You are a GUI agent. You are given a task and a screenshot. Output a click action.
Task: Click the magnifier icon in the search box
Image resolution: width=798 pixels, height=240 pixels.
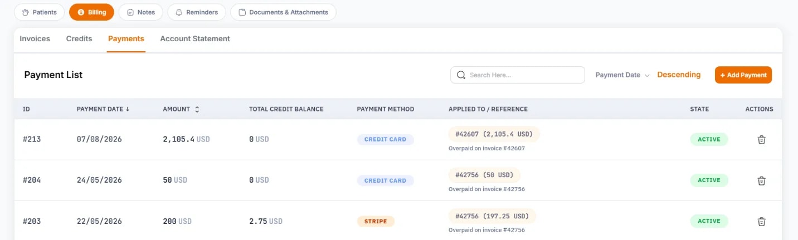(461, 75)
